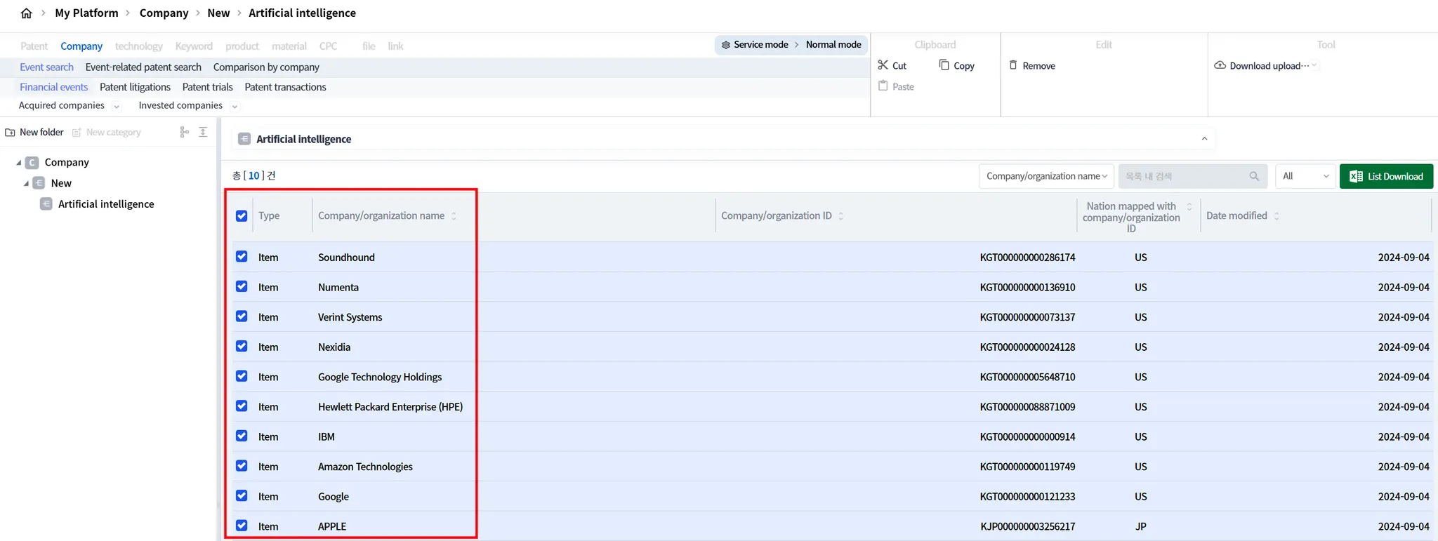This screenshot has height=541, width=1438.
Task: Click the Artificial intelligence panel header icon
Action: pos(244,139)
